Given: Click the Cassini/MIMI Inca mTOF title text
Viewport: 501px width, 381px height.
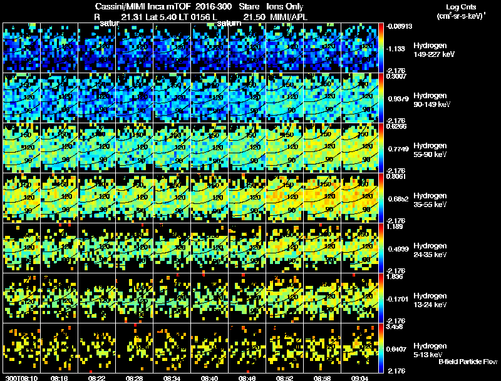Looking at the screenshot, I should (x=143, y=6).
